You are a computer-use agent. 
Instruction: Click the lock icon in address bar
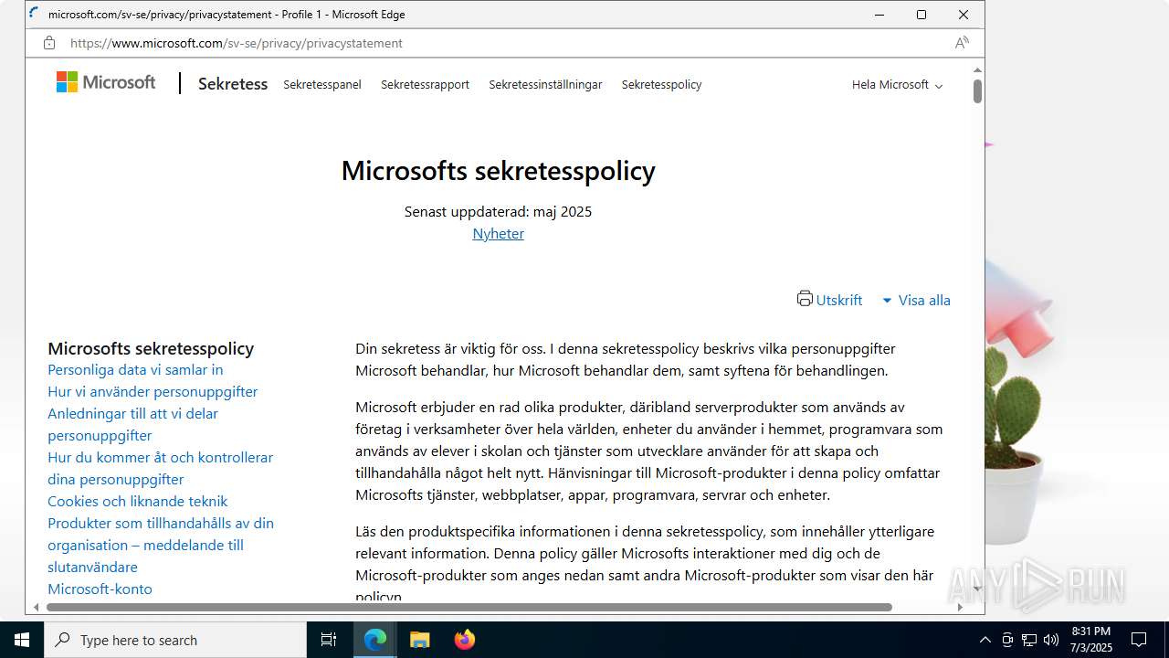(x=49, y=43)
